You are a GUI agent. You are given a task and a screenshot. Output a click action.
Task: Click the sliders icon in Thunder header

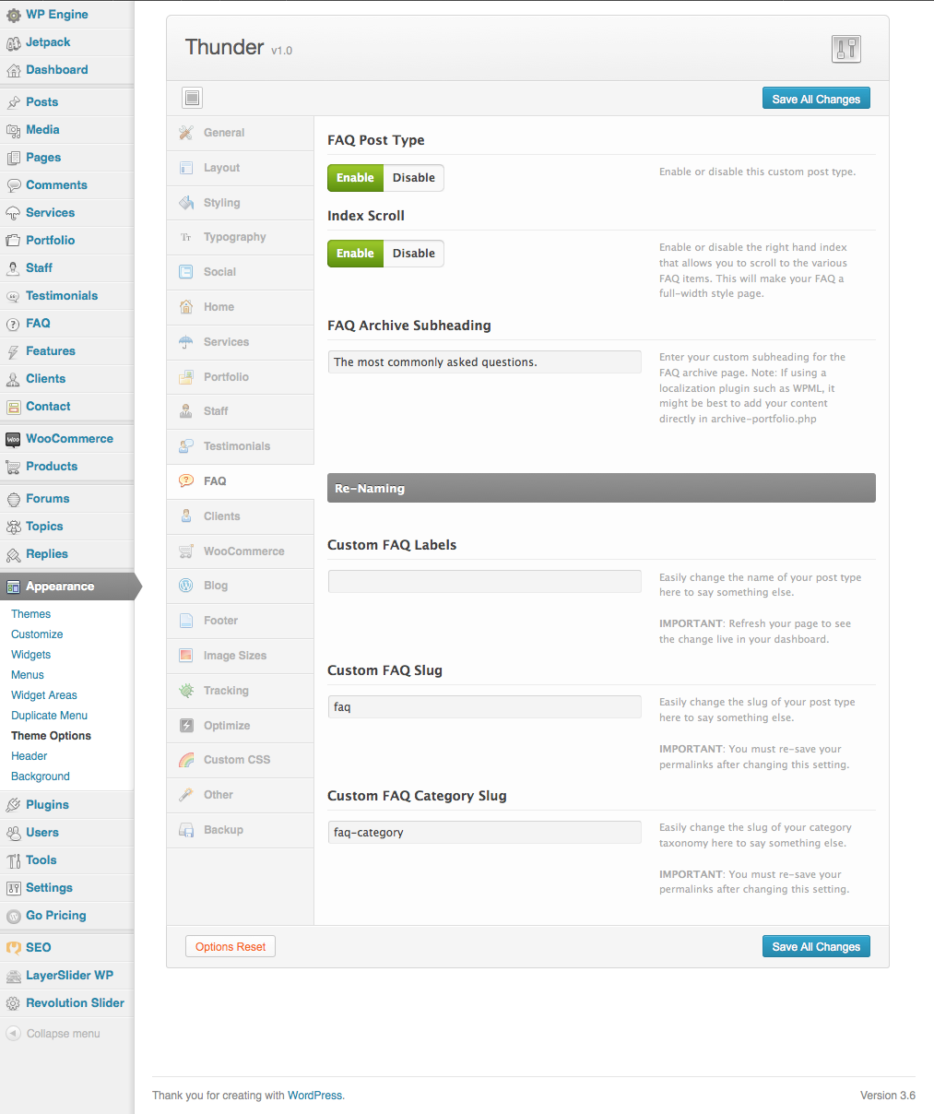tap(845, 49)
